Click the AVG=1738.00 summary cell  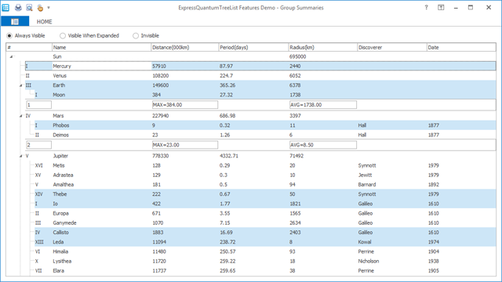(322, 105)
